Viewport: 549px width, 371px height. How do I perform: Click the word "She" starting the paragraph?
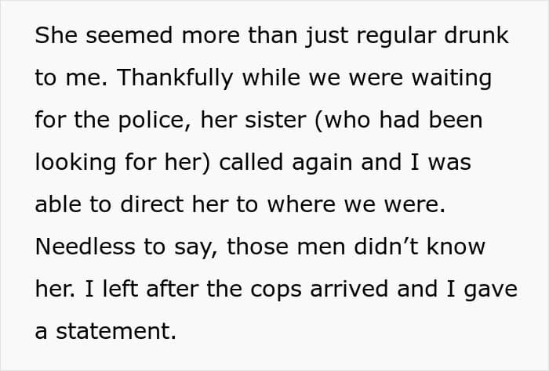56,35
